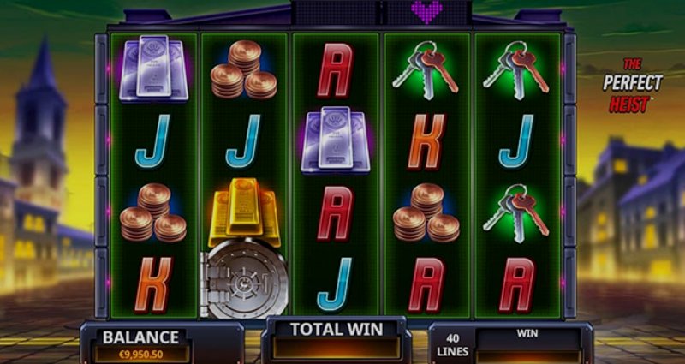Click the purple pixel heart above the reels
The width and height of the screenshot is (685, 364).
pos(426,12)
